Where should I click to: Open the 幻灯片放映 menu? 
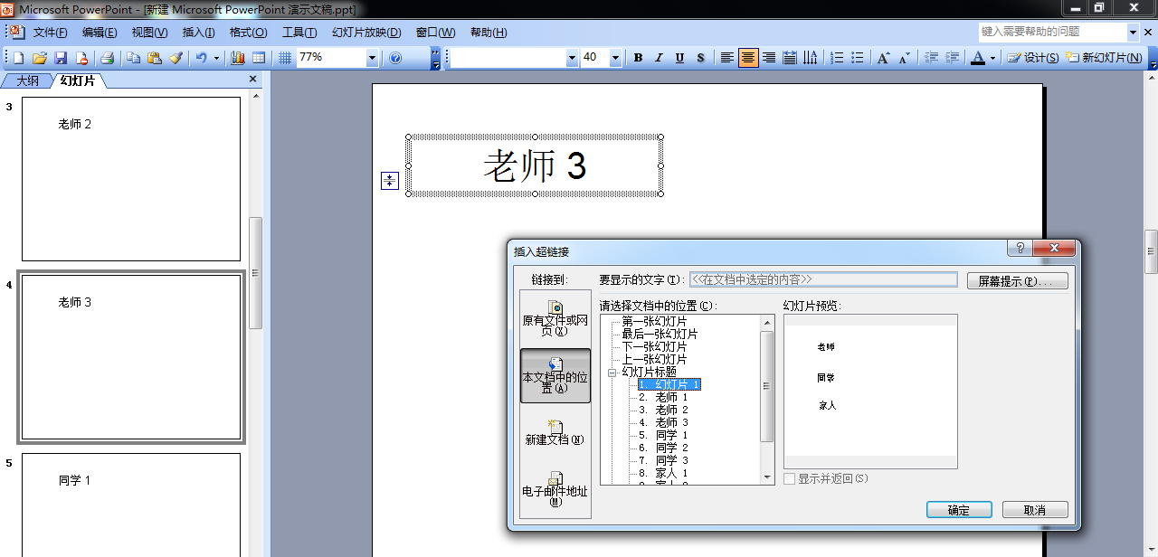(x=366, y=33)
